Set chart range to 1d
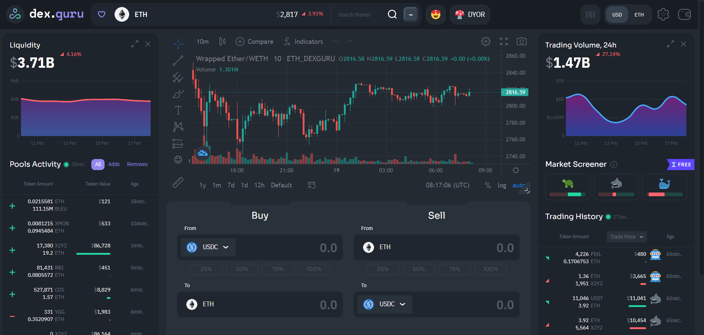This screenshot has height=335, width=704. (x=244, y=185)
